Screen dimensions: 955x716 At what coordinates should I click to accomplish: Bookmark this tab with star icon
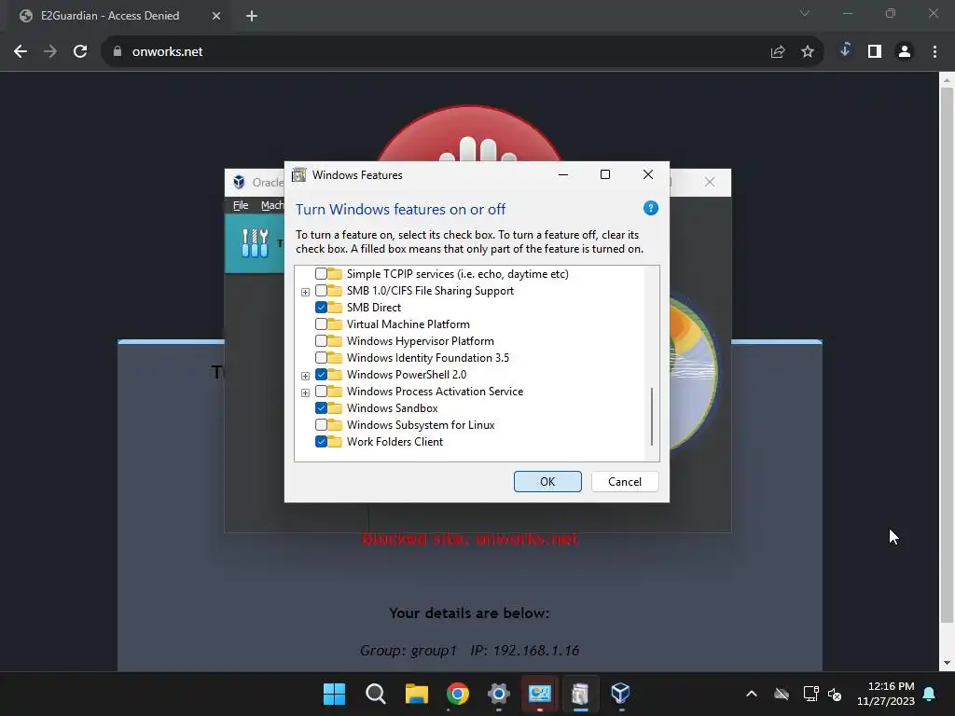click(808, 52)
